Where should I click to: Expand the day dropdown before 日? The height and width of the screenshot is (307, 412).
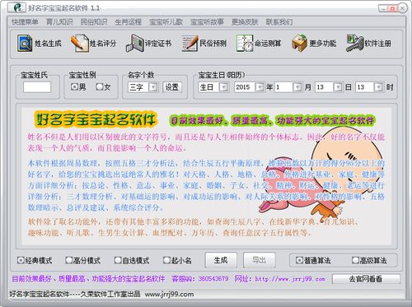click(x=338, y=87)
